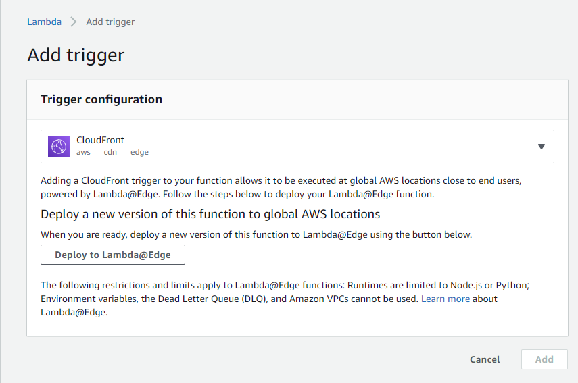Click the 'aws' tag under CloudFront
This screenshot has width=578, height=383.
point(83,153)
